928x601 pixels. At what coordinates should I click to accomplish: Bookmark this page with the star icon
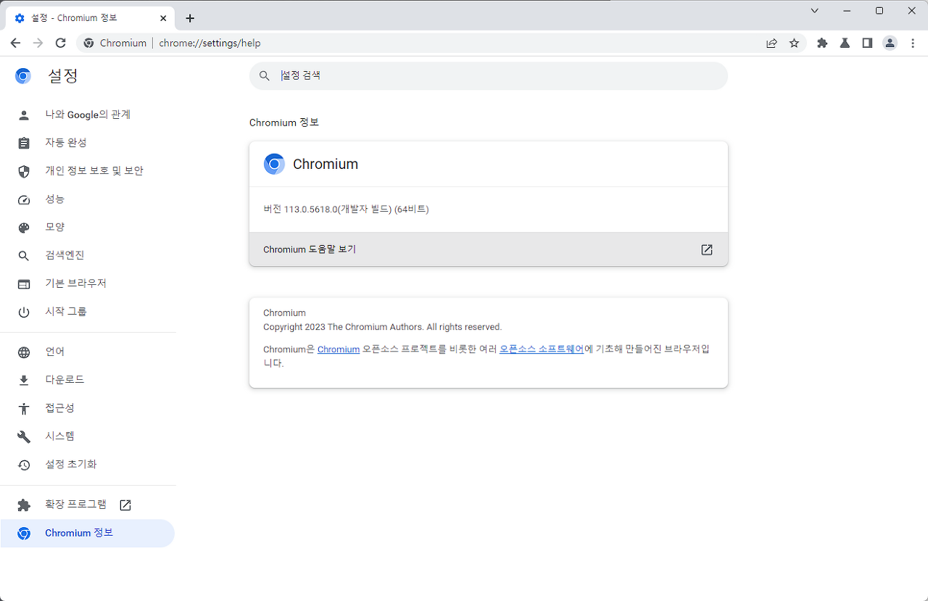coord(794,43)
